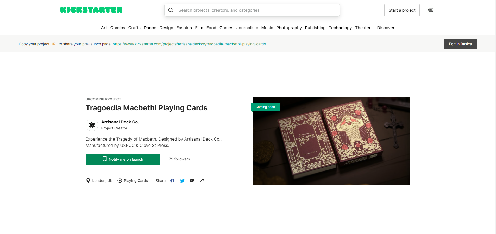Click the Artisanal Deck Co. creator avatar
Viewport: 496px width, 234px height.
point(92,125)
